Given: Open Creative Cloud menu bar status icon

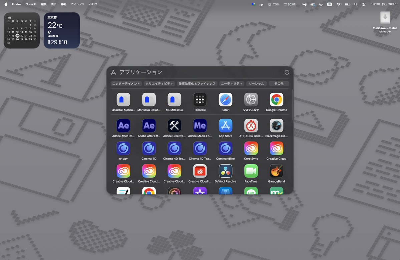Looking at the screenshot, I should (313, 4).
